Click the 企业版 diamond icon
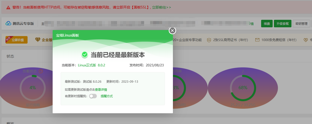The height and width of the screenshot is (124, 312). click(38, 40)
